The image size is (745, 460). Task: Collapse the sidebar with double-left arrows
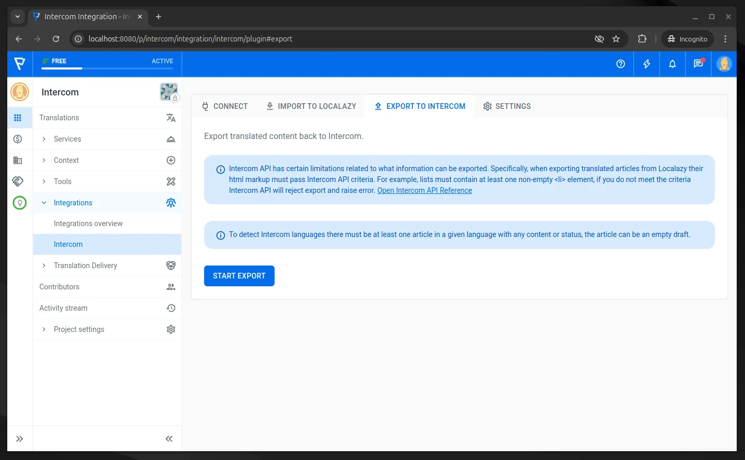pos(169,439)
